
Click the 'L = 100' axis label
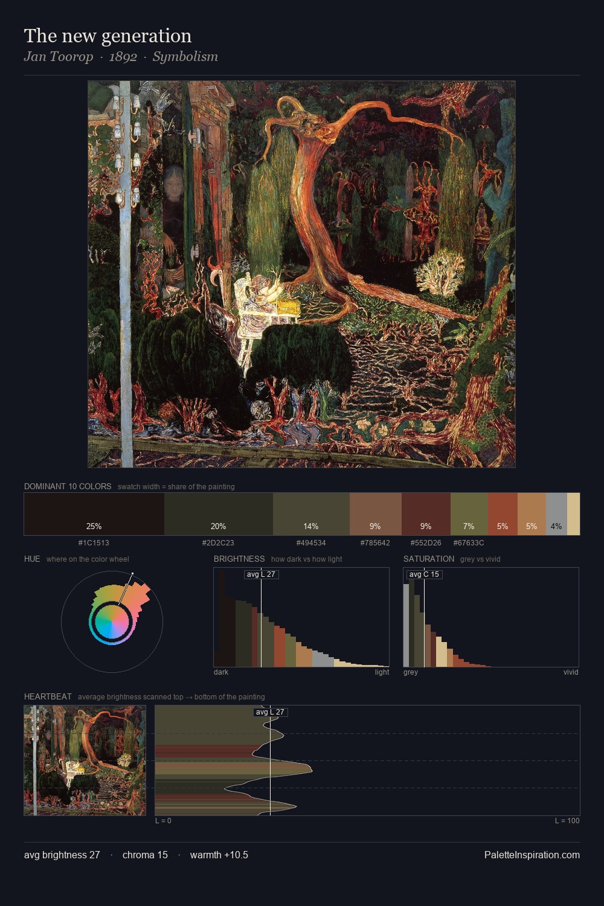[x=567, y=821]
